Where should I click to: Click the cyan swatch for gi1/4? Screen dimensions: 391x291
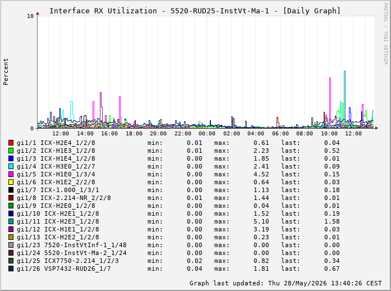pyautogui.click(x=11, y=166)
